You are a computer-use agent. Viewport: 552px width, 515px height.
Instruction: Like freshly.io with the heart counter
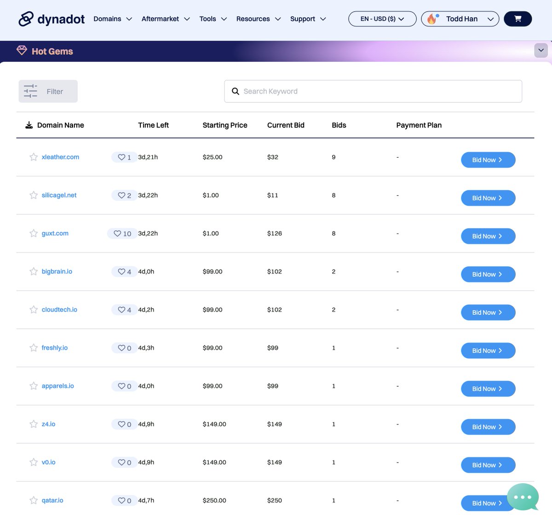(x=124, y=348)
